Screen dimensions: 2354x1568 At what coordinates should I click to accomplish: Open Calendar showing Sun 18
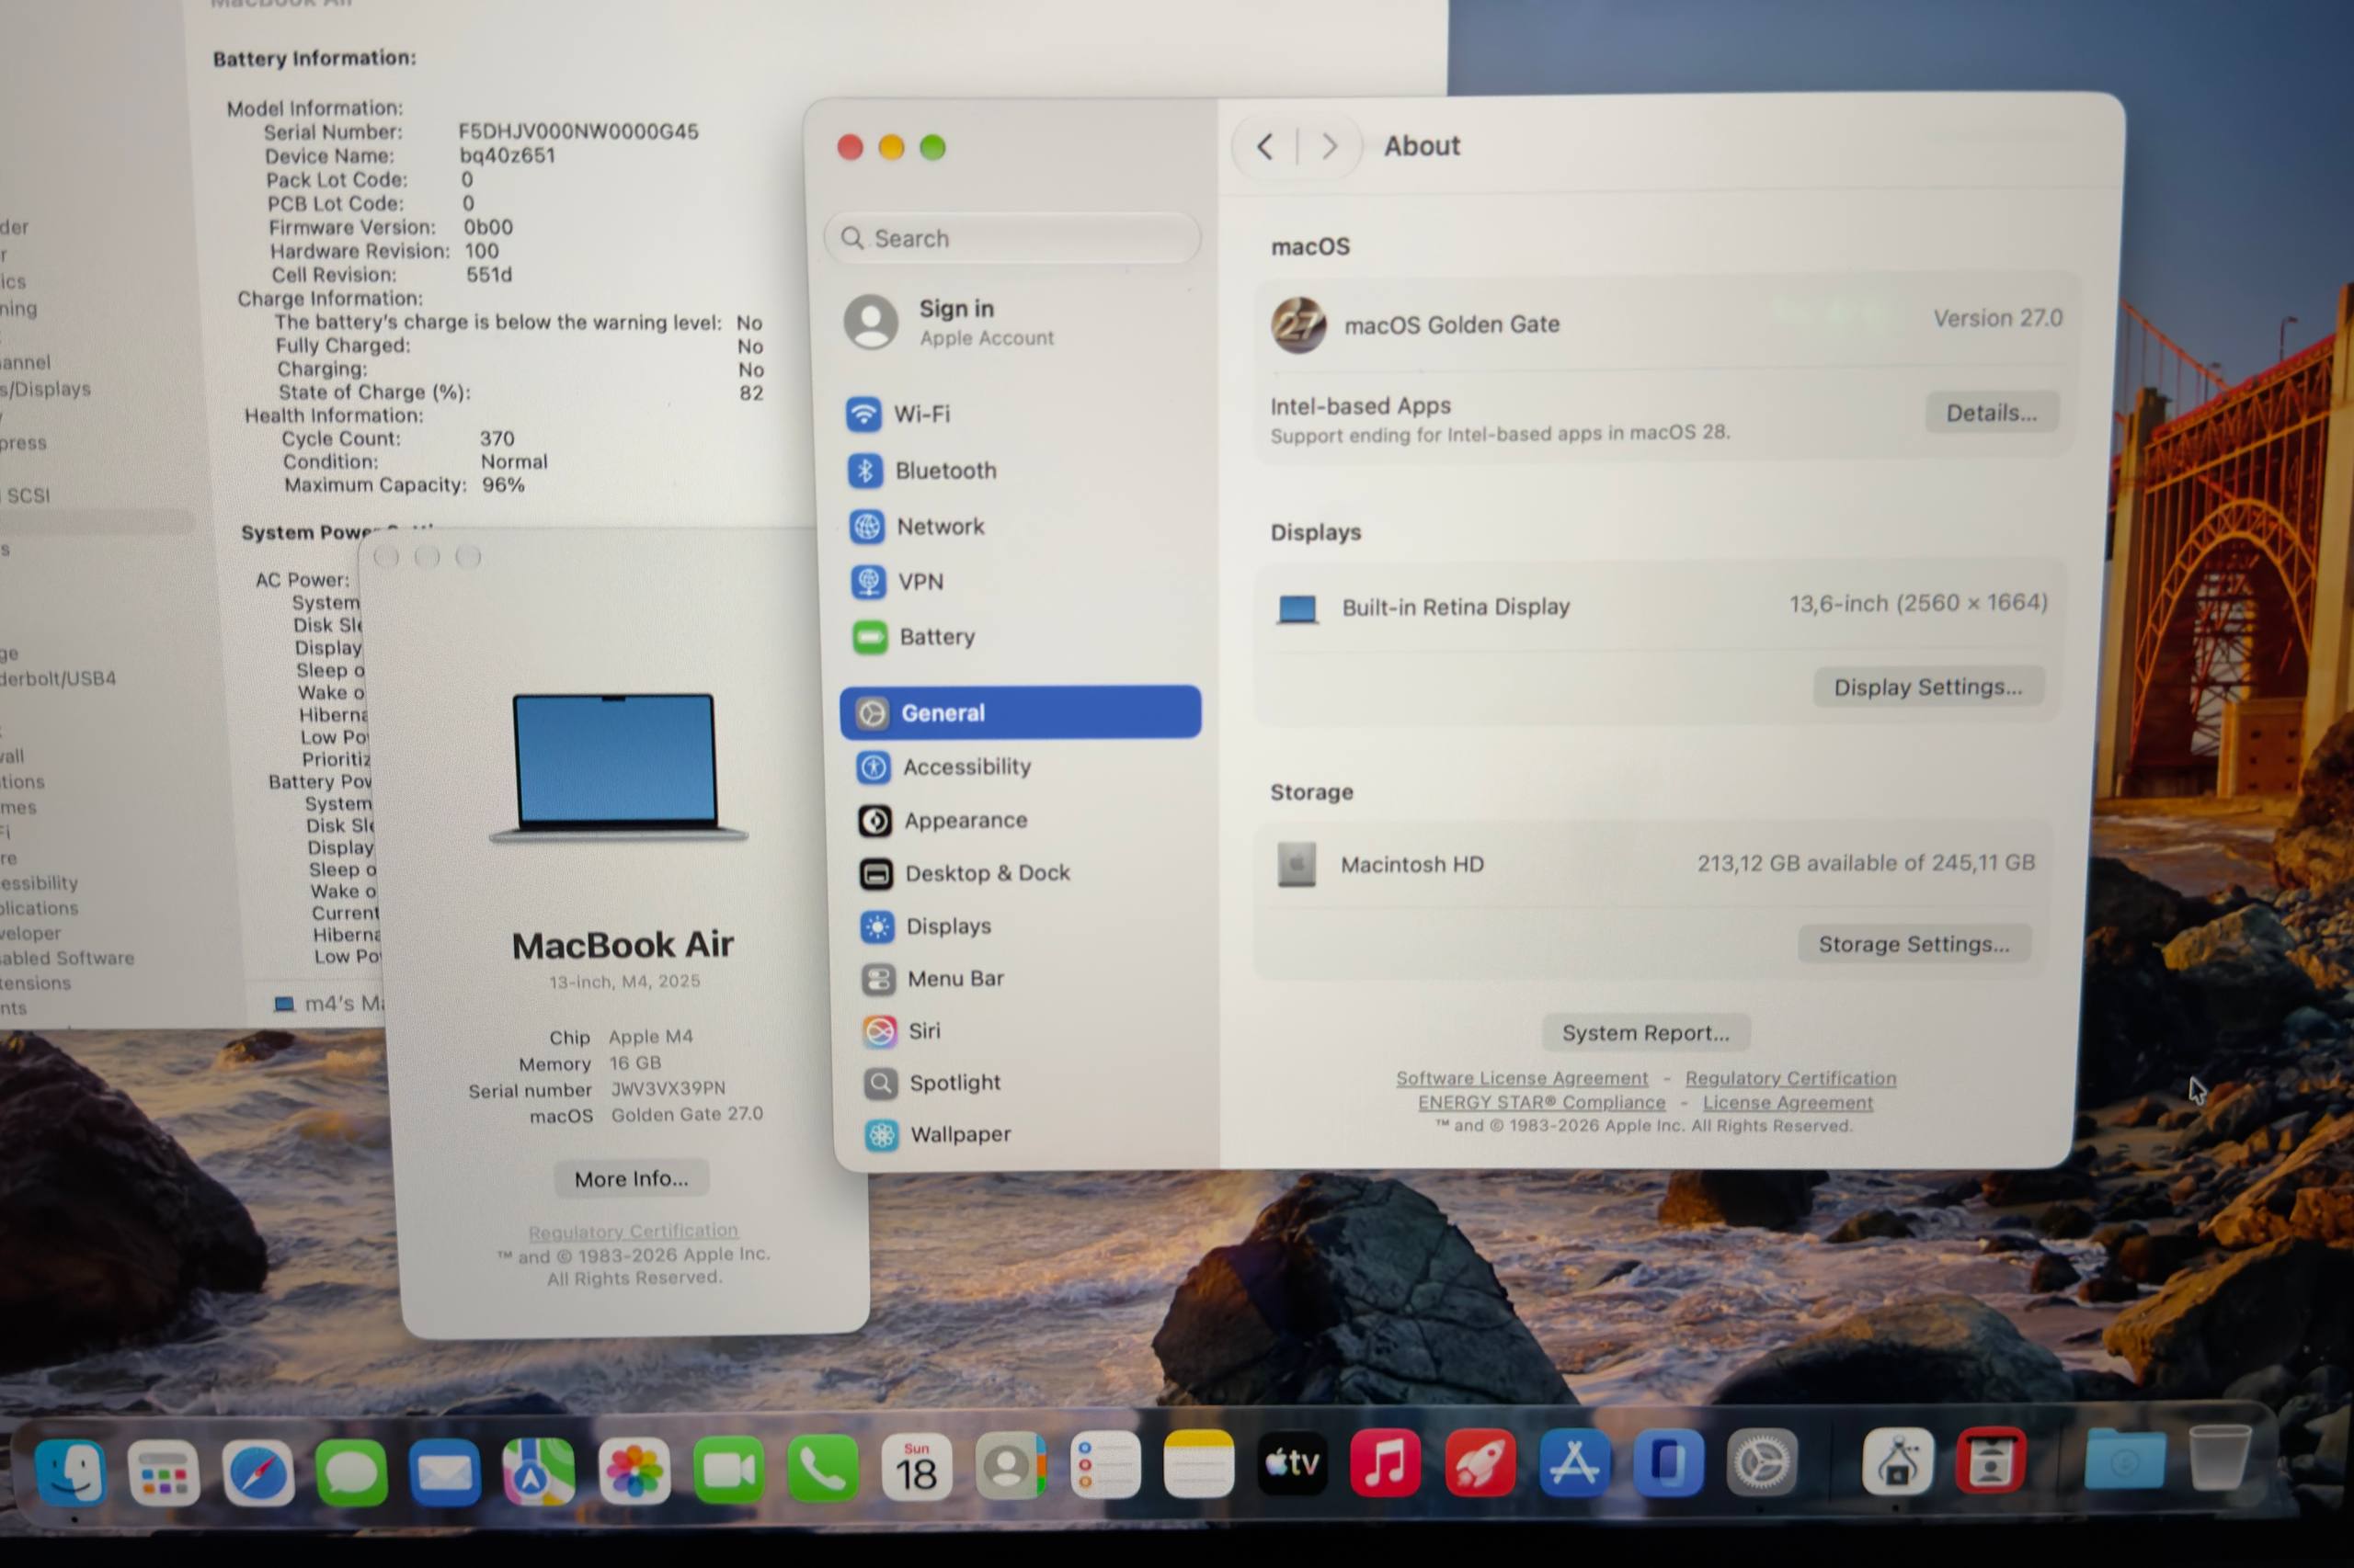pos(917,1468)
